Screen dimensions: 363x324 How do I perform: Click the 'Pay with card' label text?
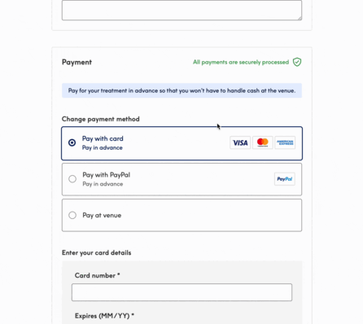tap(103, 138)
